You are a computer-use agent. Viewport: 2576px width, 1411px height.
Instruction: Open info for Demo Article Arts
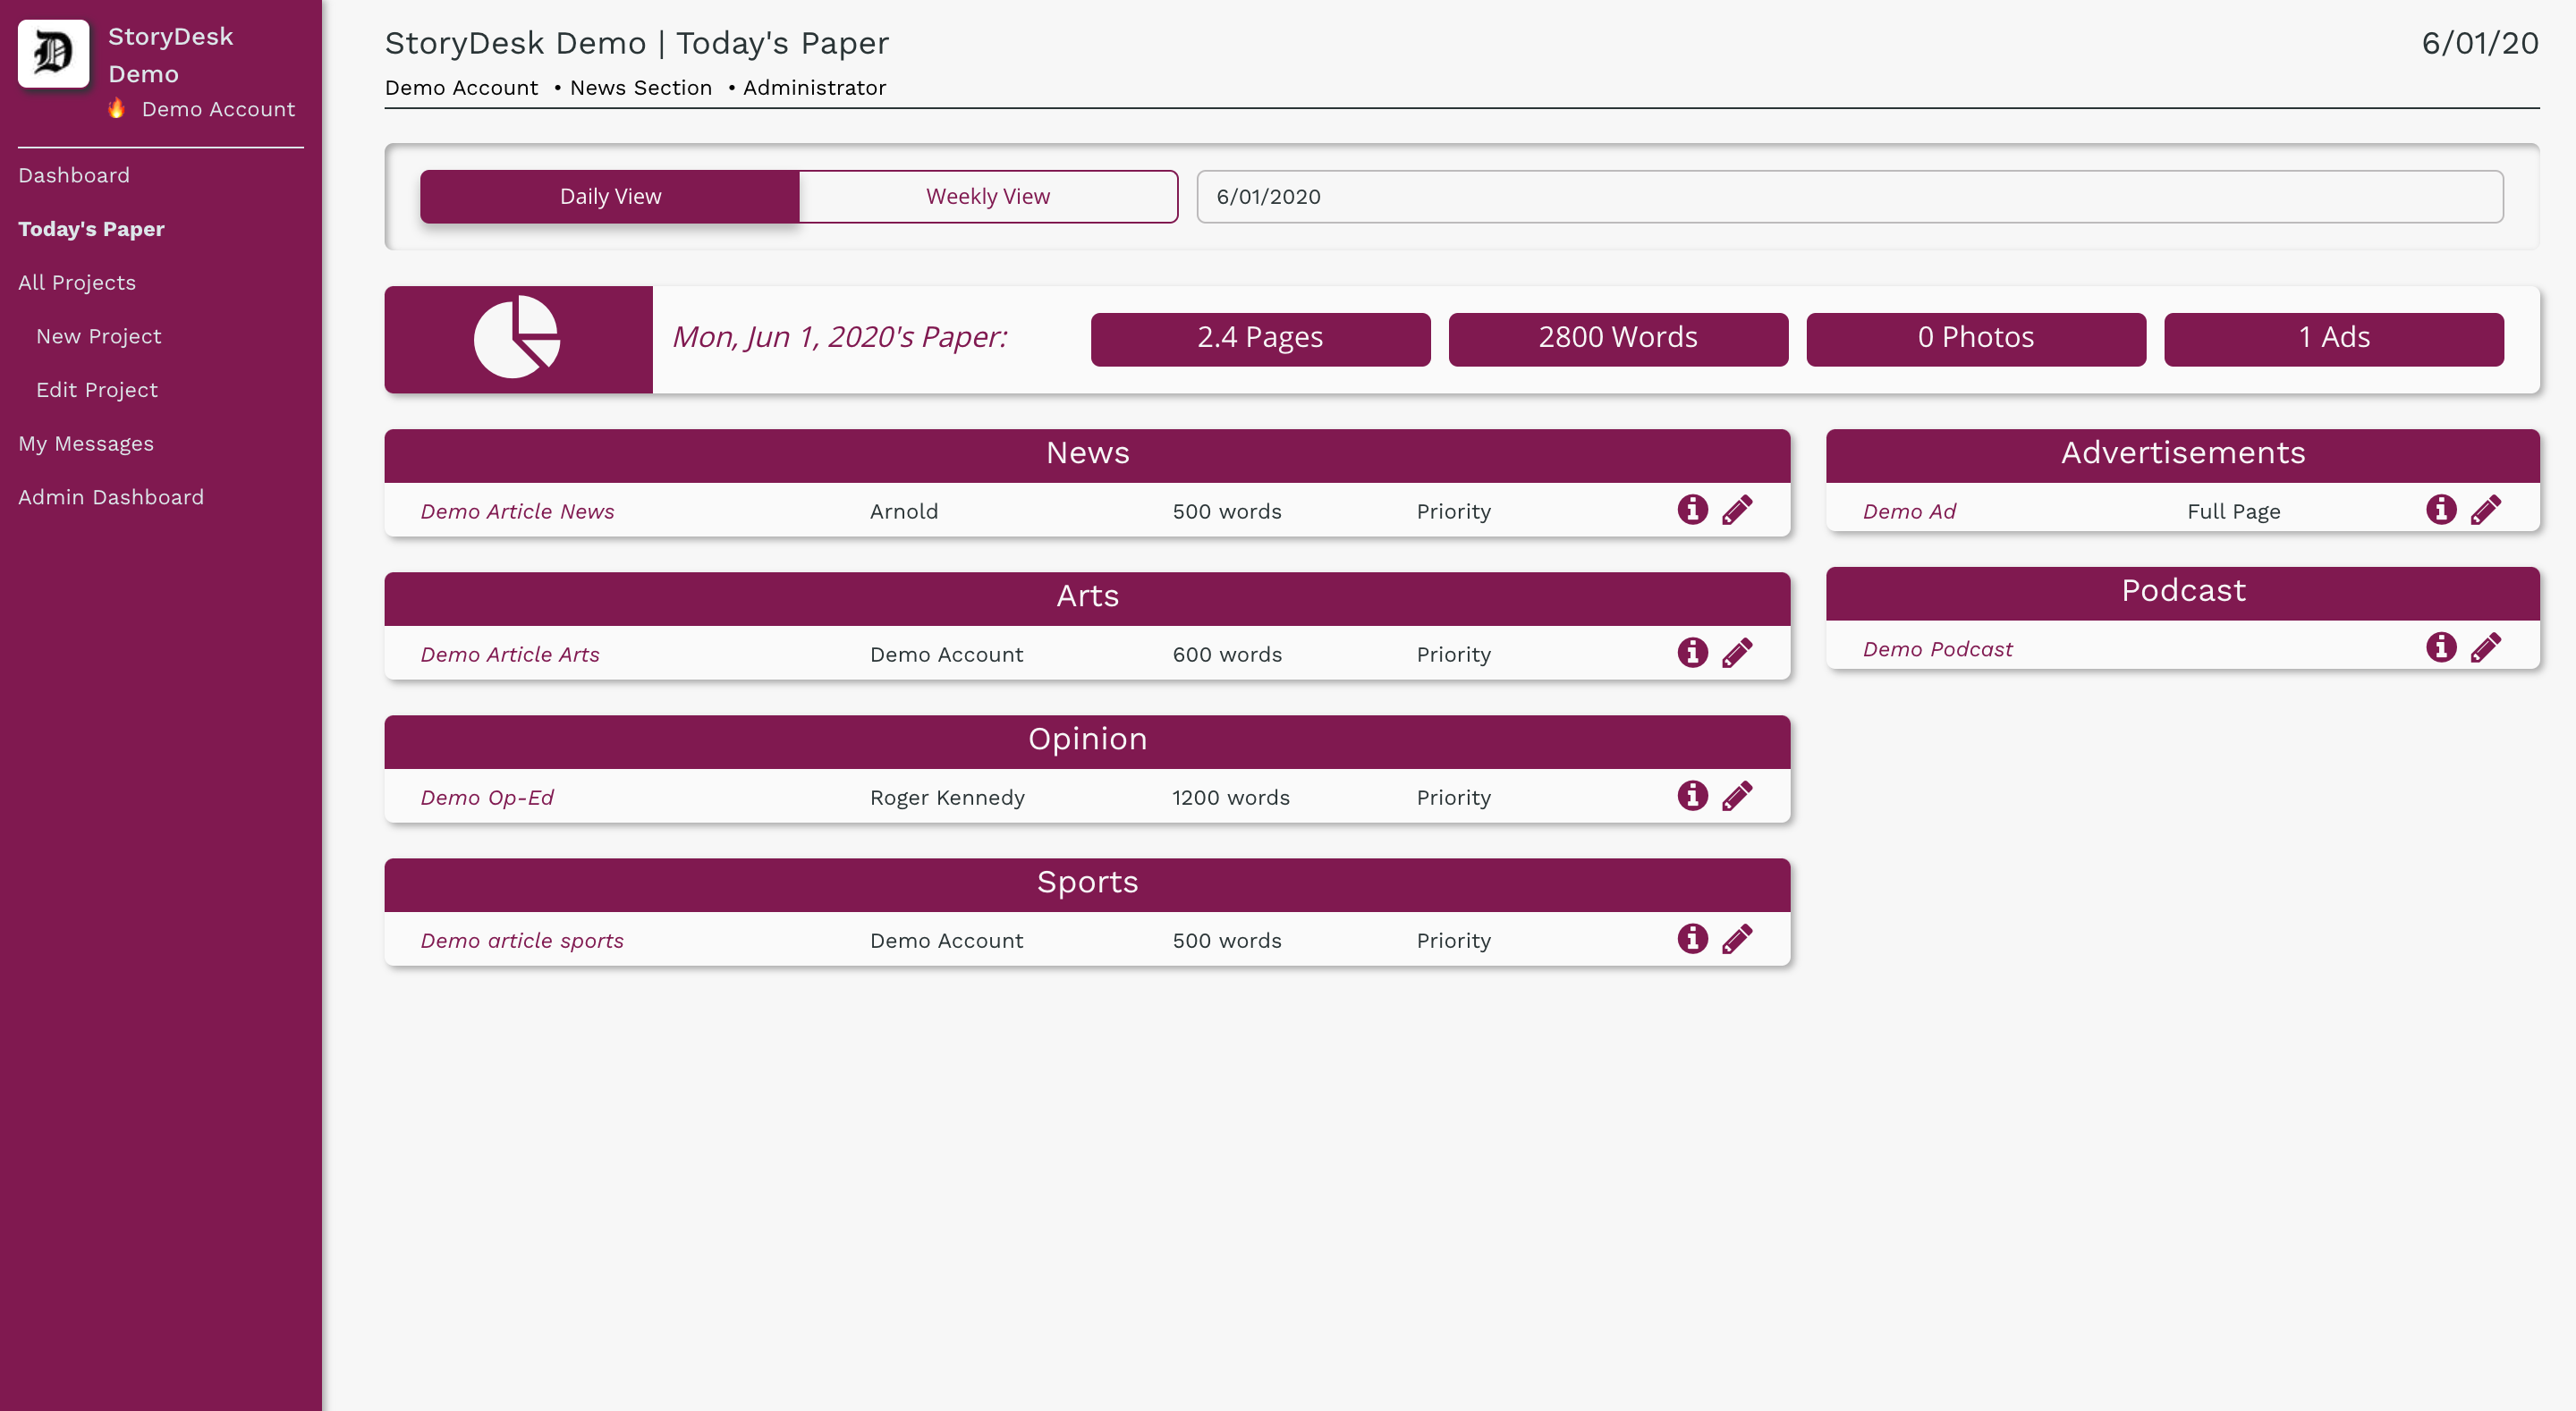click(1692, 653)
